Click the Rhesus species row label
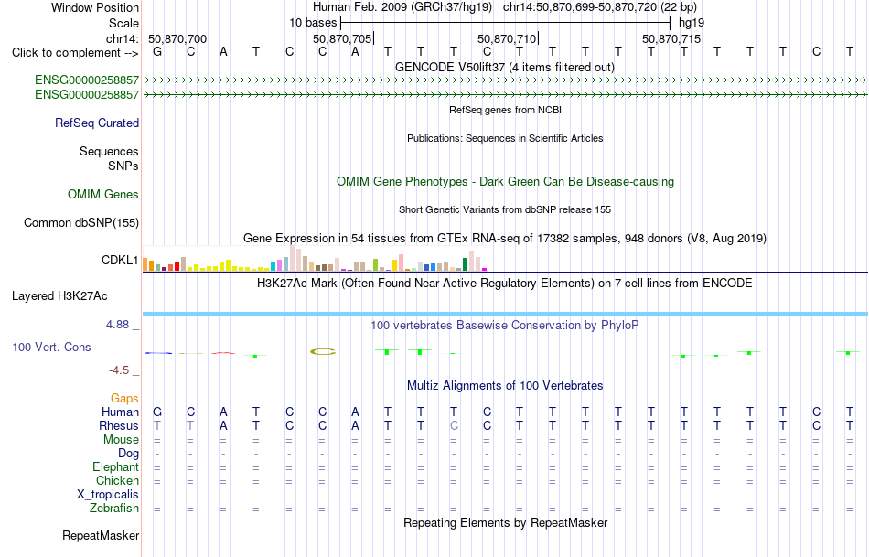 point(119,426)
